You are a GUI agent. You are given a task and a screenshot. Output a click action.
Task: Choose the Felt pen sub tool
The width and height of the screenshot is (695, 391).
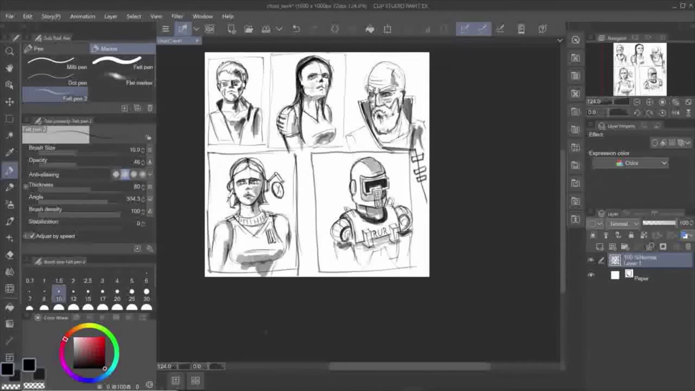tap(123, 63)
